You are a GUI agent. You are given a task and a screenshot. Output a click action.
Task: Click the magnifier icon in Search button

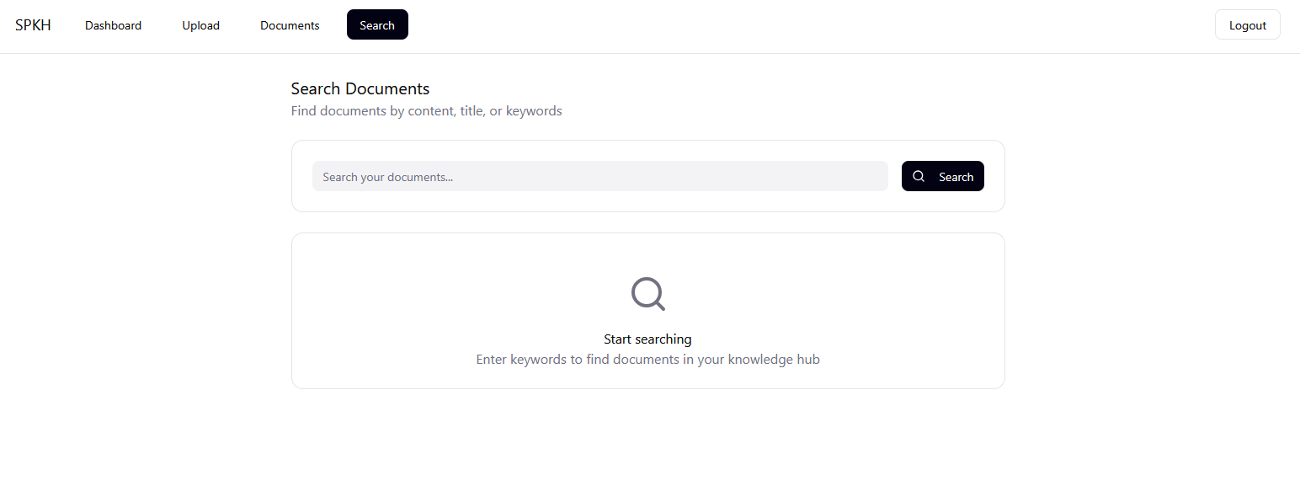[919, 176]
